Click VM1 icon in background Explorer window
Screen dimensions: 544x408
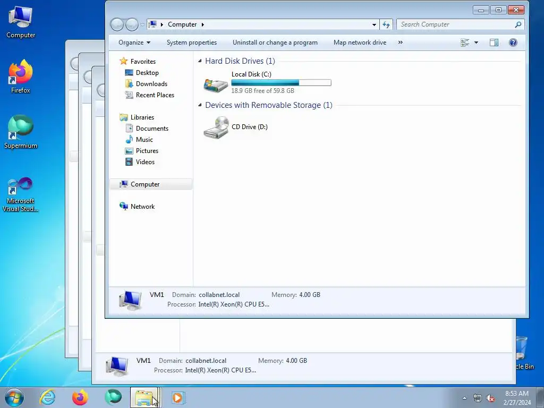117,366
